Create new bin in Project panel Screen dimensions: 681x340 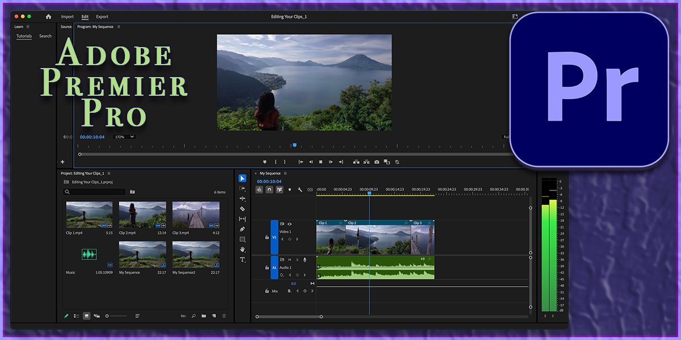(x=204, y=316)
